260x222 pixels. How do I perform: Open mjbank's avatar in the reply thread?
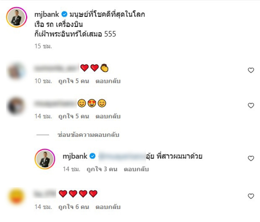point(45,159)
